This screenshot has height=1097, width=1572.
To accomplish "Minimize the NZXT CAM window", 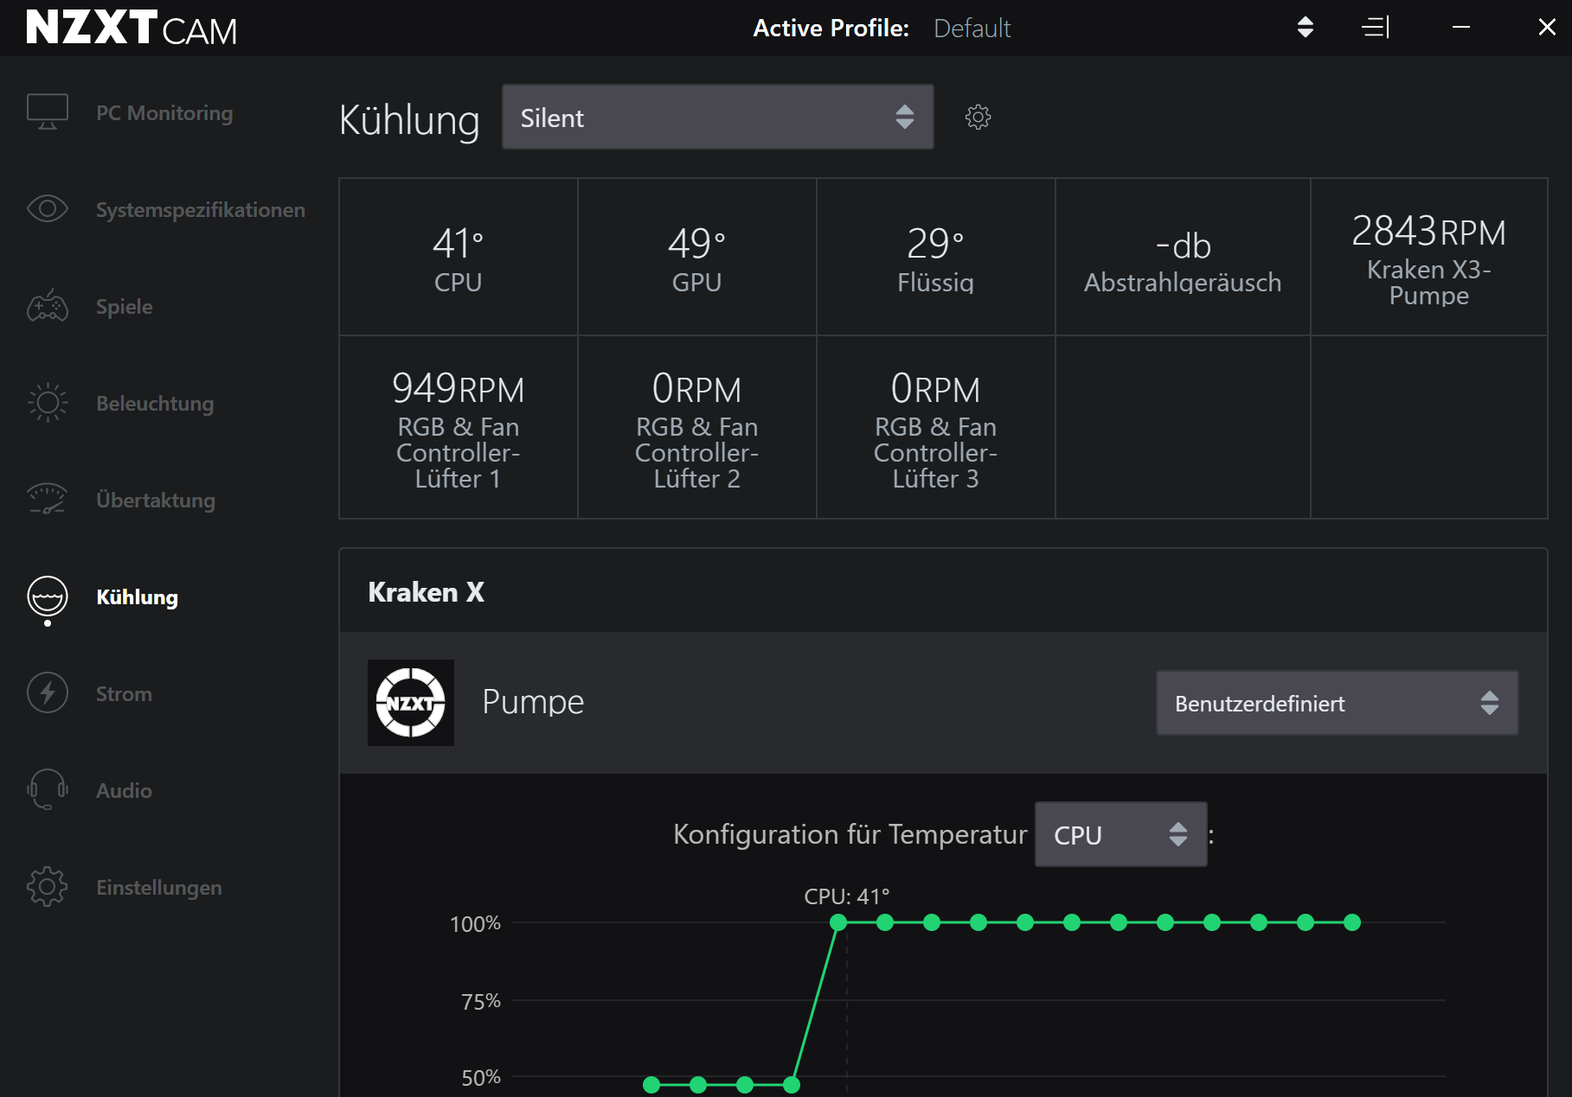I will [x=1461, y=28].
